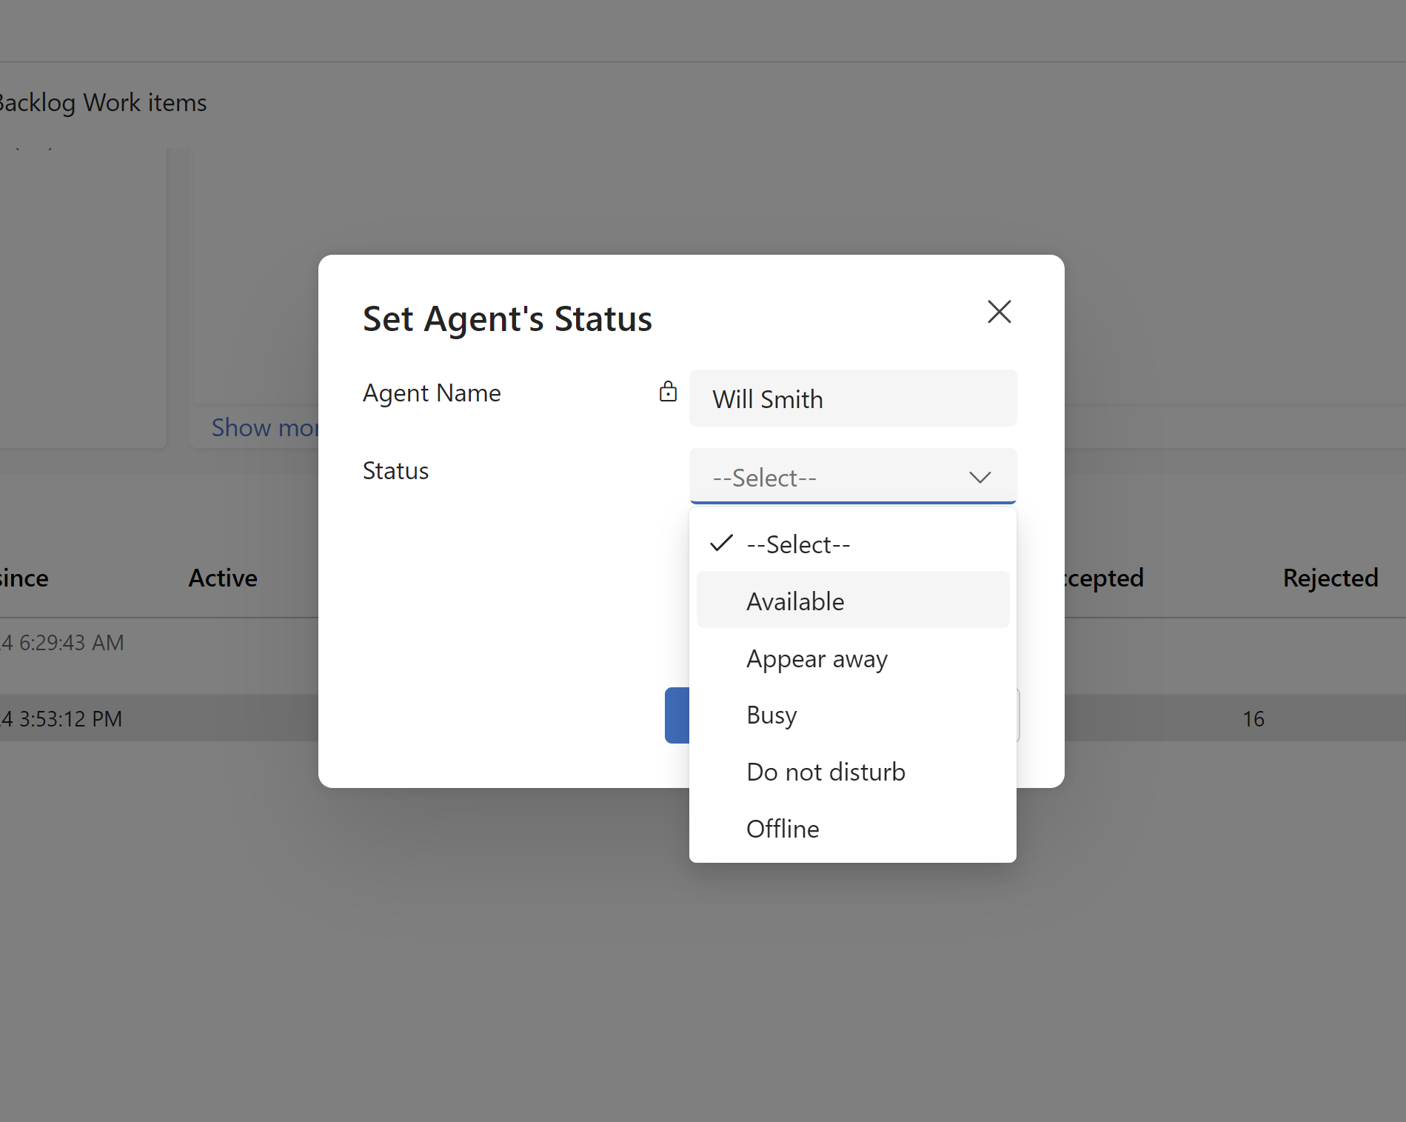The width and height of the screenshot is (1406, 1122).
Task: Click the checkmark next to --Select-- option
Action: (x=721, y=544)
